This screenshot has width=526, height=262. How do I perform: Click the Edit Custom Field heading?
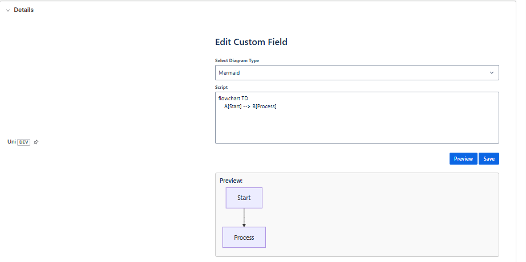[x=251, y=42]
